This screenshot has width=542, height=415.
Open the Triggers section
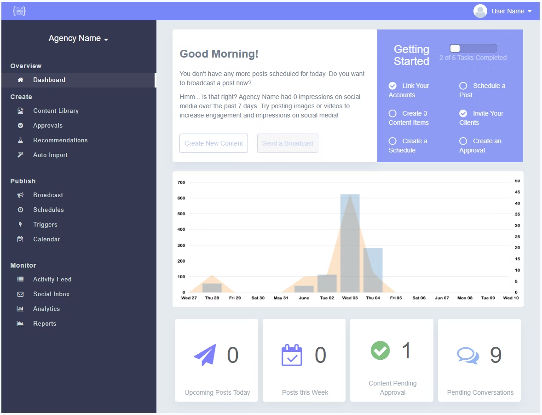click(x=45, y=224)
